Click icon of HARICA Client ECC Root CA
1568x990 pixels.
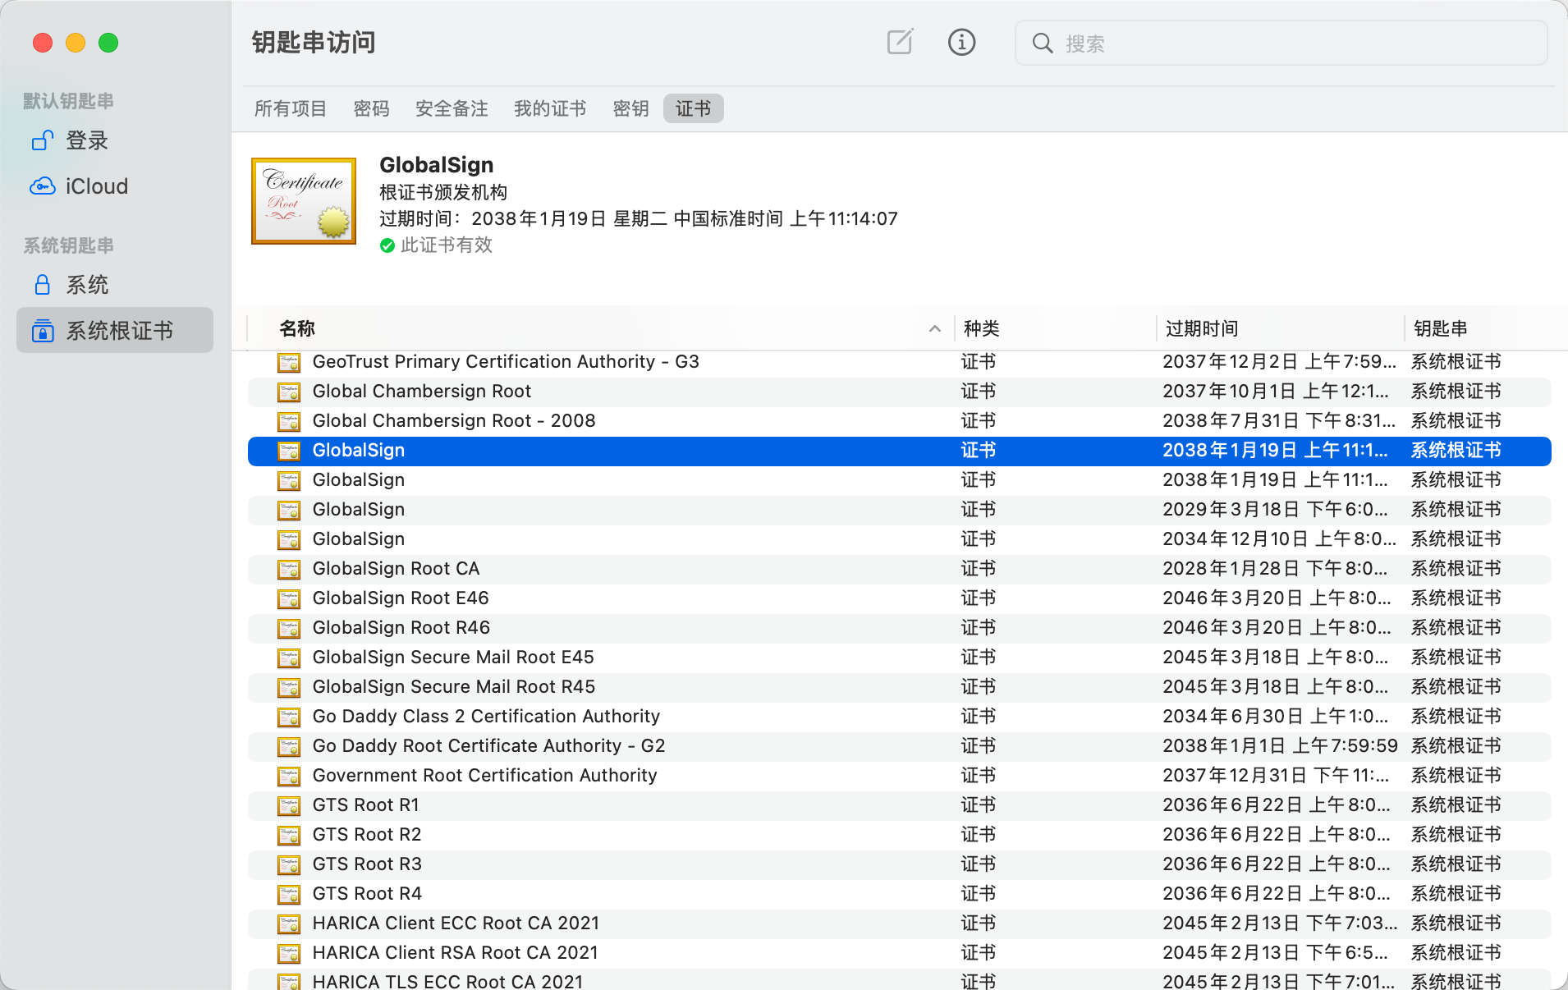[289, 924]
